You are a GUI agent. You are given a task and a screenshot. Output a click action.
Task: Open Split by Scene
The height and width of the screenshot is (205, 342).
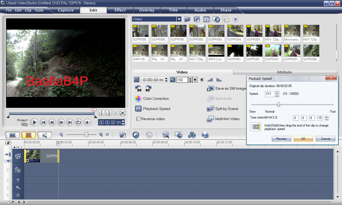222,109
